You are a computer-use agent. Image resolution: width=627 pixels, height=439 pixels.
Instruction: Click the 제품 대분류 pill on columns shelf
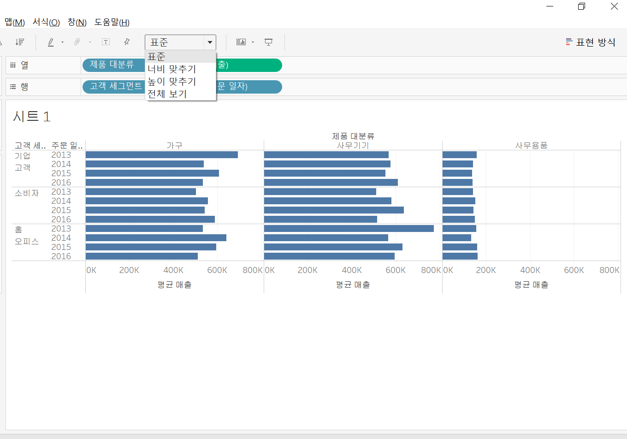pyautogui.click(x=114, y=65)
